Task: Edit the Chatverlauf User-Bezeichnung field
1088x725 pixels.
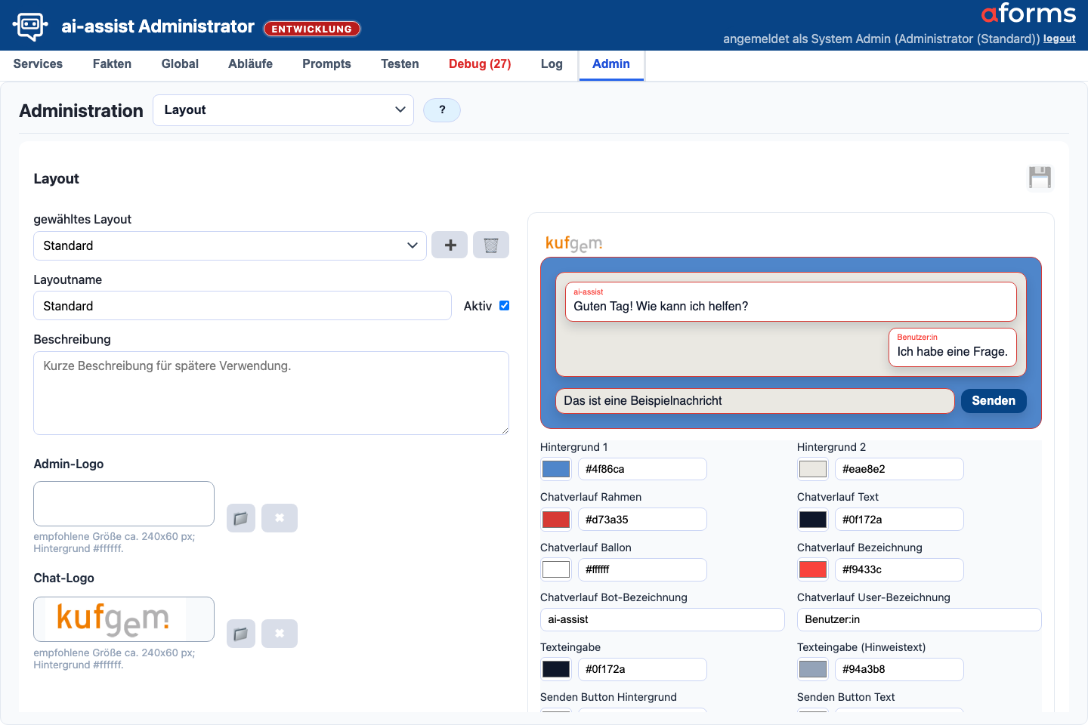Action: tap(920, 619)
